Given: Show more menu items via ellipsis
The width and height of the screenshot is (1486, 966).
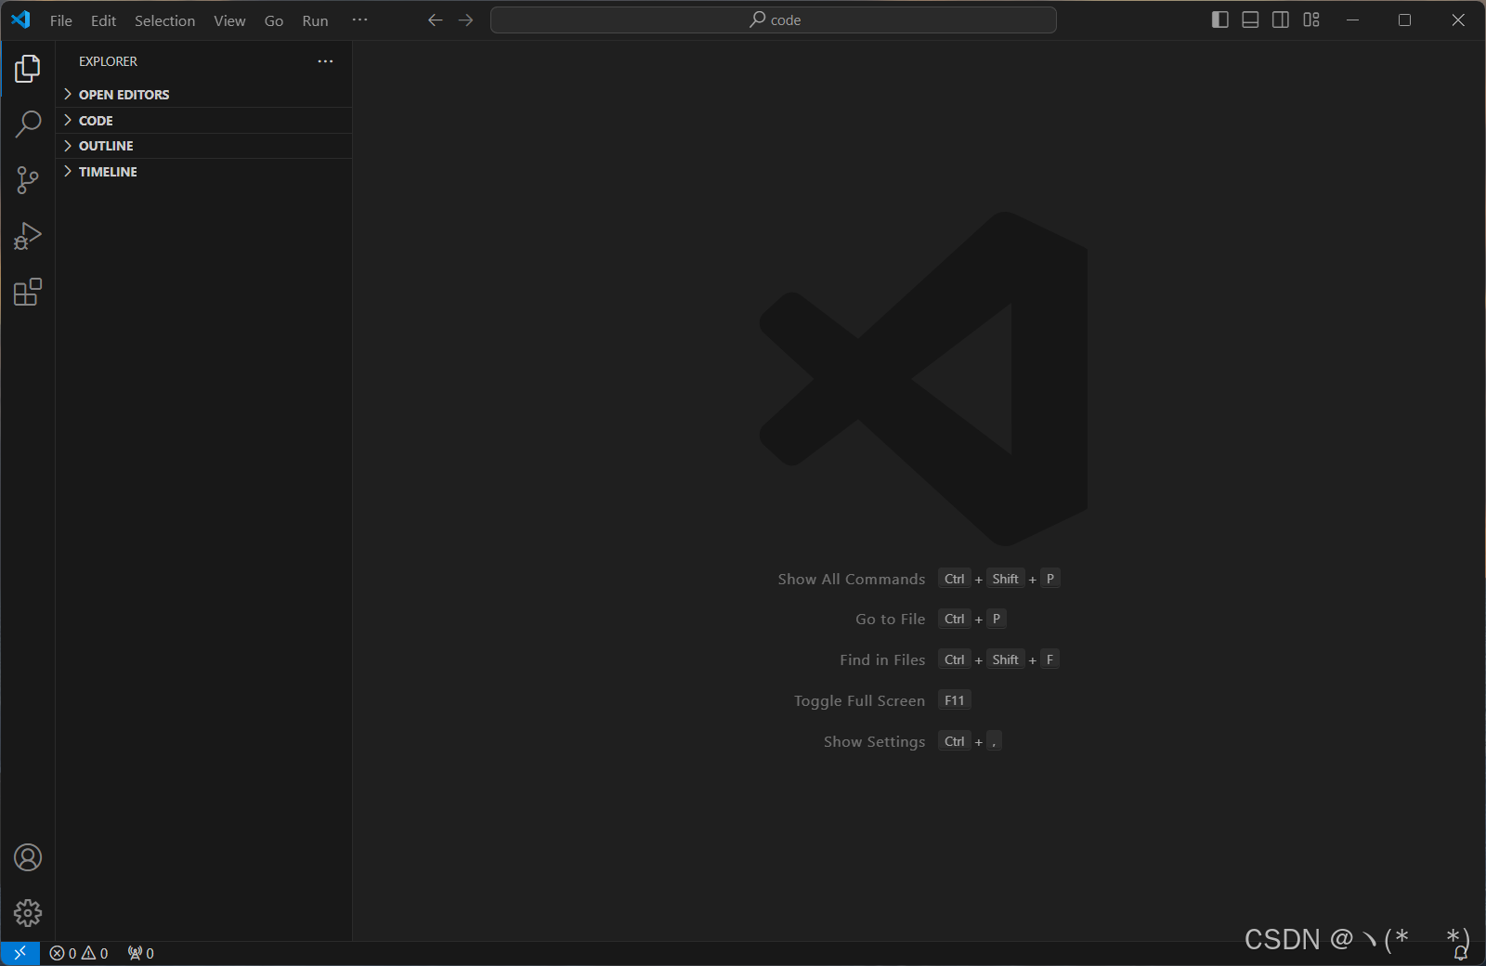Looking at the screenshot, I should [359, 20].
